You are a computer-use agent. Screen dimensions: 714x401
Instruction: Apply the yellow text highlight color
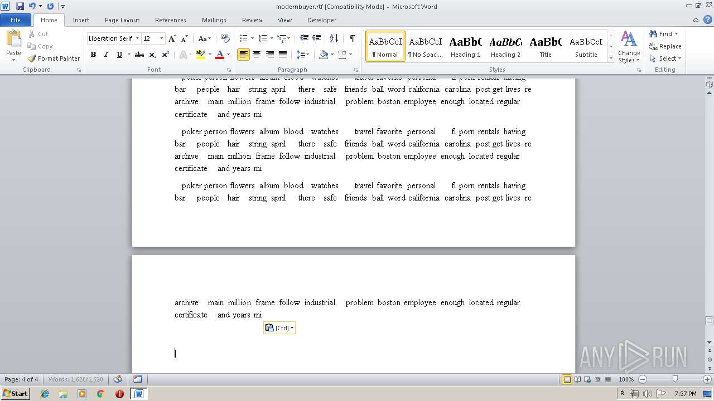point(200,55)
